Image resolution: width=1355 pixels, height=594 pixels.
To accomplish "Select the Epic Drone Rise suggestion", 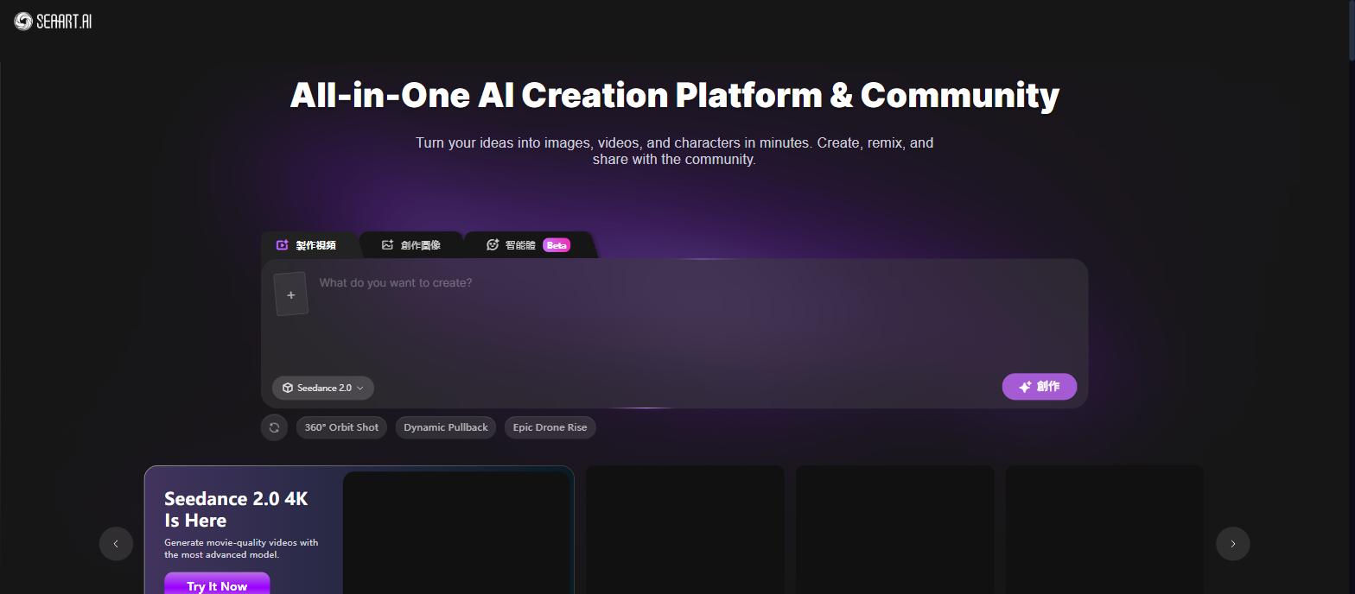I will [x=550, y=427].
